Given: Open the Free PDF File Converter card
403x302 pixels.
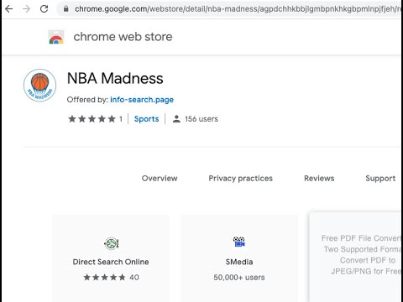Looking at the screenshot, I should point(356,258).
